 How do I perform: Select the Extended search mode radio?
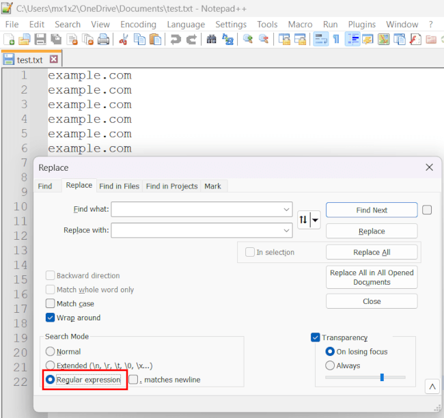50,365
